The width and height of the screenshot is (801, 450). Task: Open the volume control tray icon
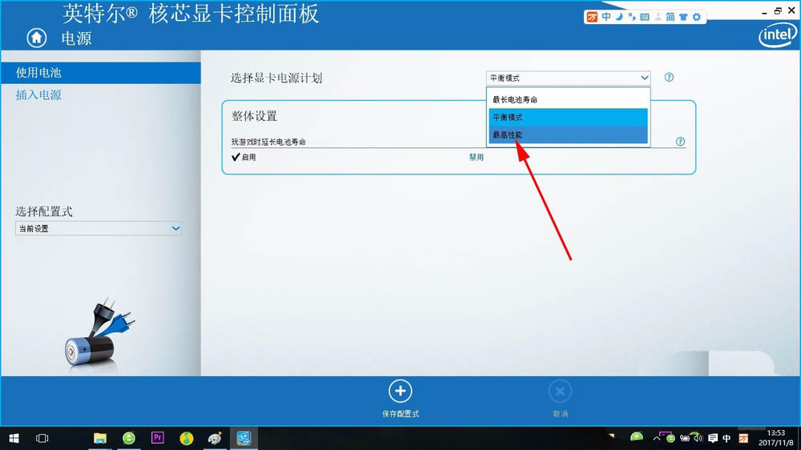pos(698,438)
